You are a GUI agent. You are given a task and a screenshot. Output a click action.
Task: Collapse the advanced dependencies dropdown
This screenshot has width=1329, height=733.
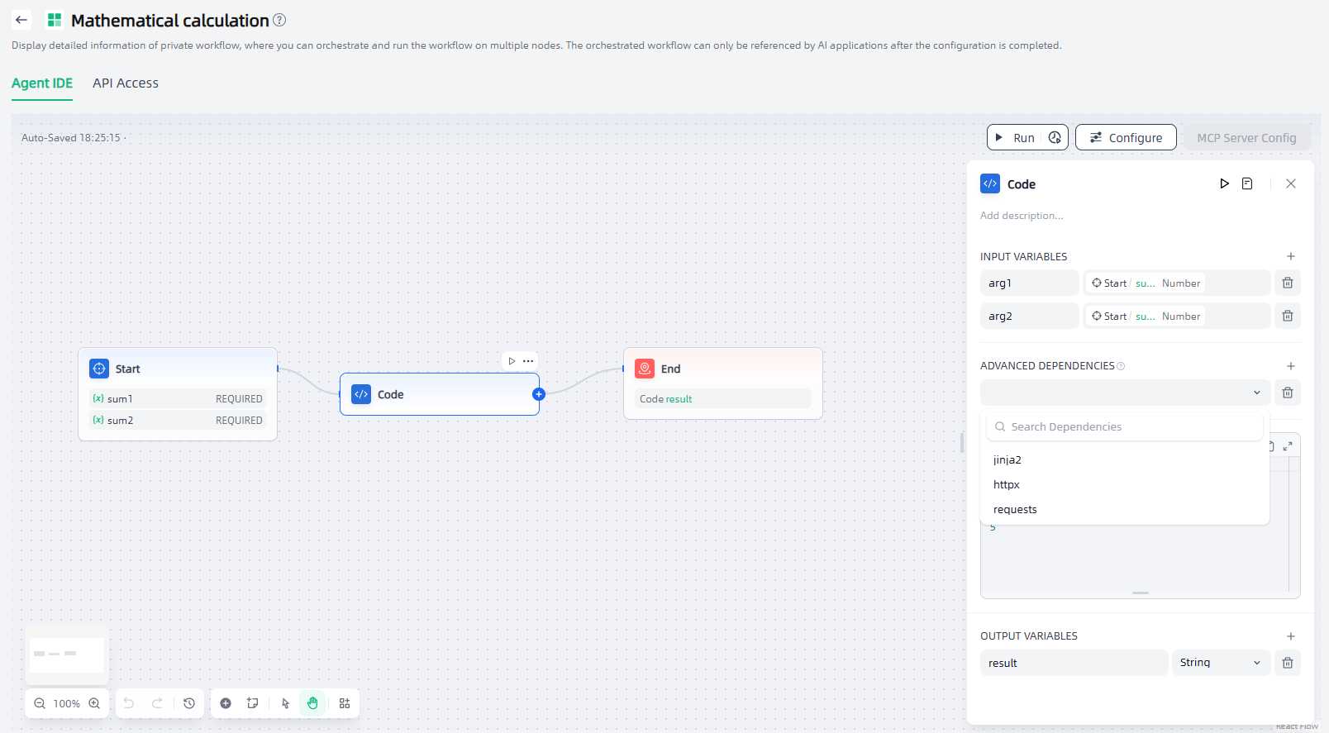(1256, 393)
